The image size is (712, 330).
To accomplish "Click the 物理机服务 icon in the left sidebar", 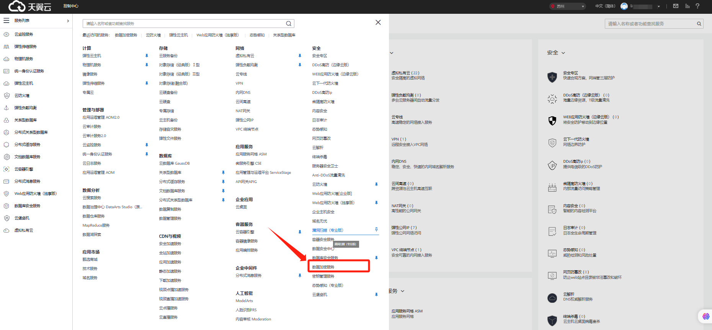I will pyautogui.click(x=7, y=59).
